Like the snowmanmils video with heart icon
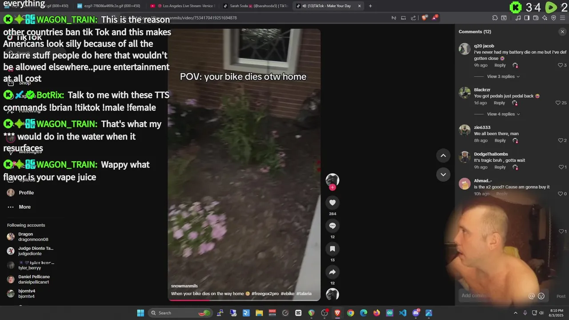 click(332, 203)
